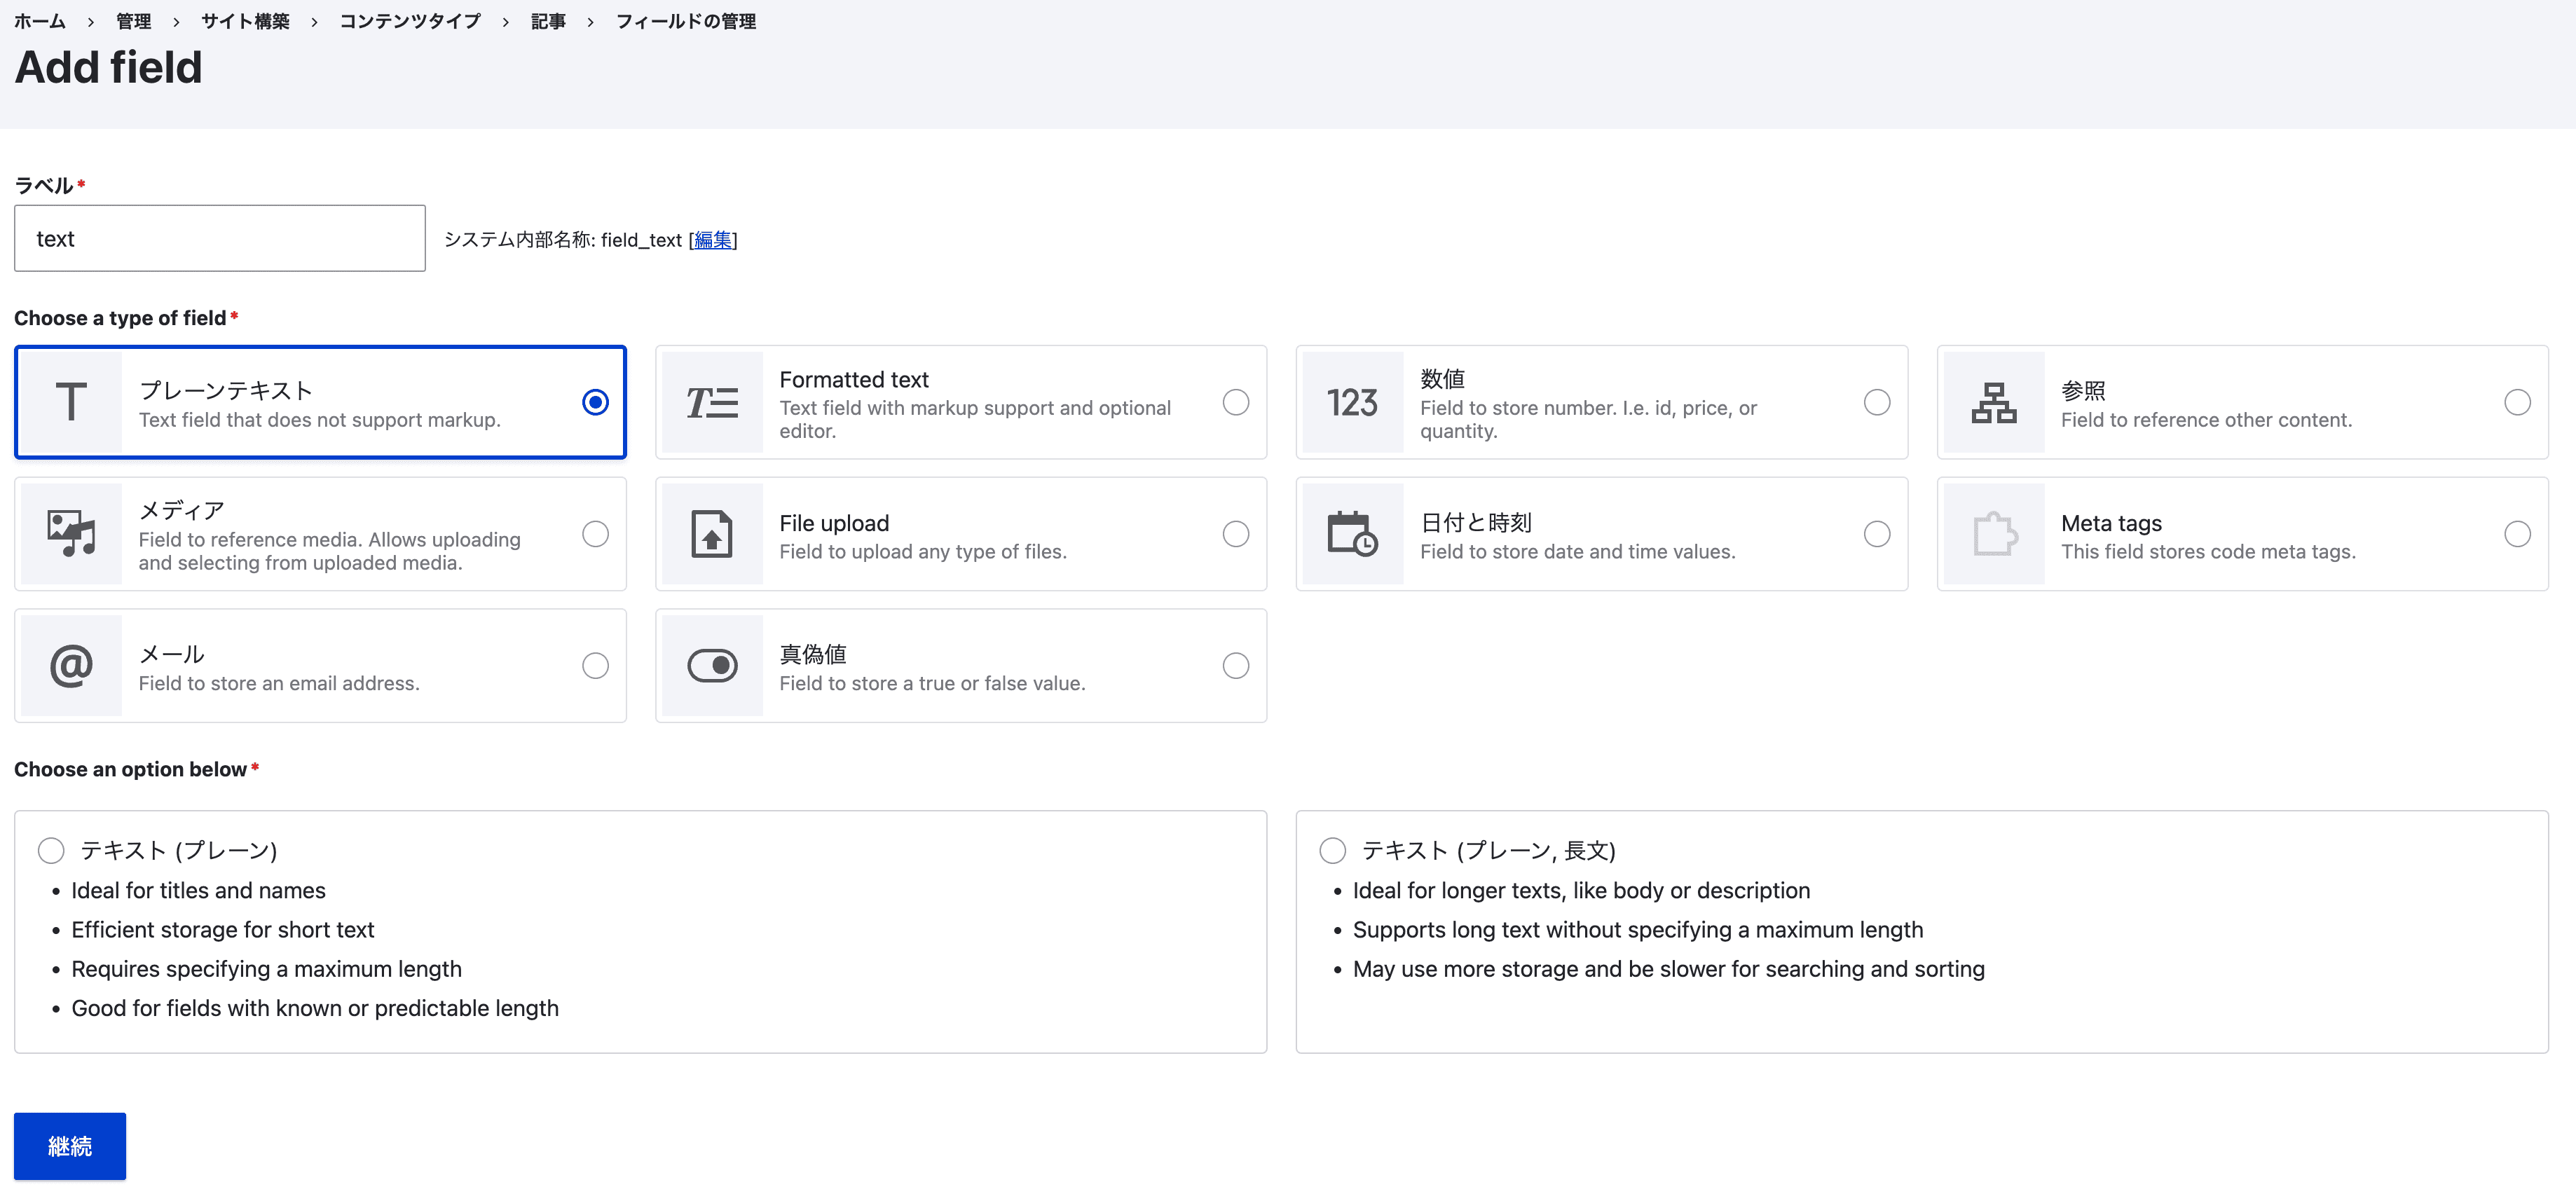Select the 数値 radio button
Image resolution: width=2576 pixels, height=1187 pixels.
[1877, 402]
